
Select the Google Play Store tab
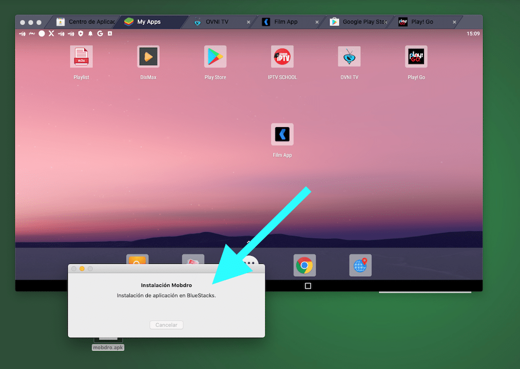click(359, 22)
